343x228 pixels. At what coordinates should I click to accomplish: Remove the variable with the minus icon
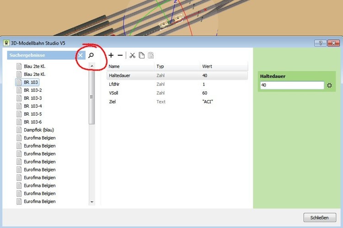point(120,56)
